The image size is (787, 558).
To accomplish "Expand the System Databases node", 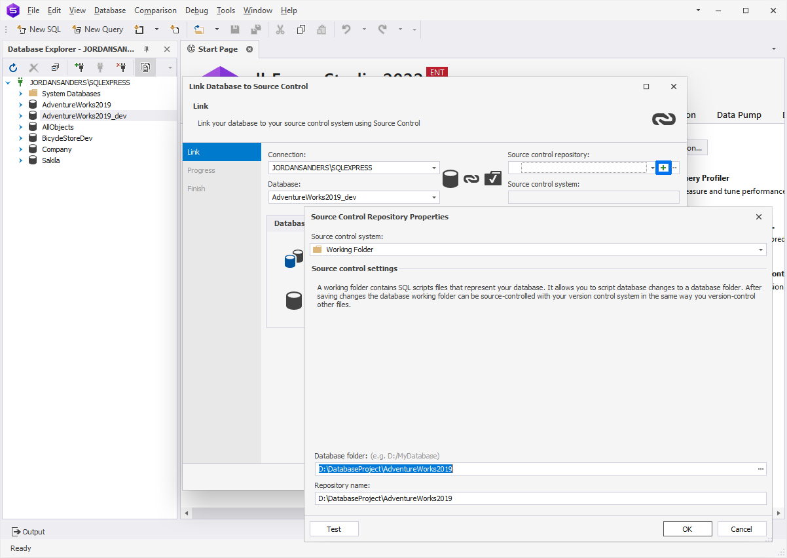I will coord(20,94).
